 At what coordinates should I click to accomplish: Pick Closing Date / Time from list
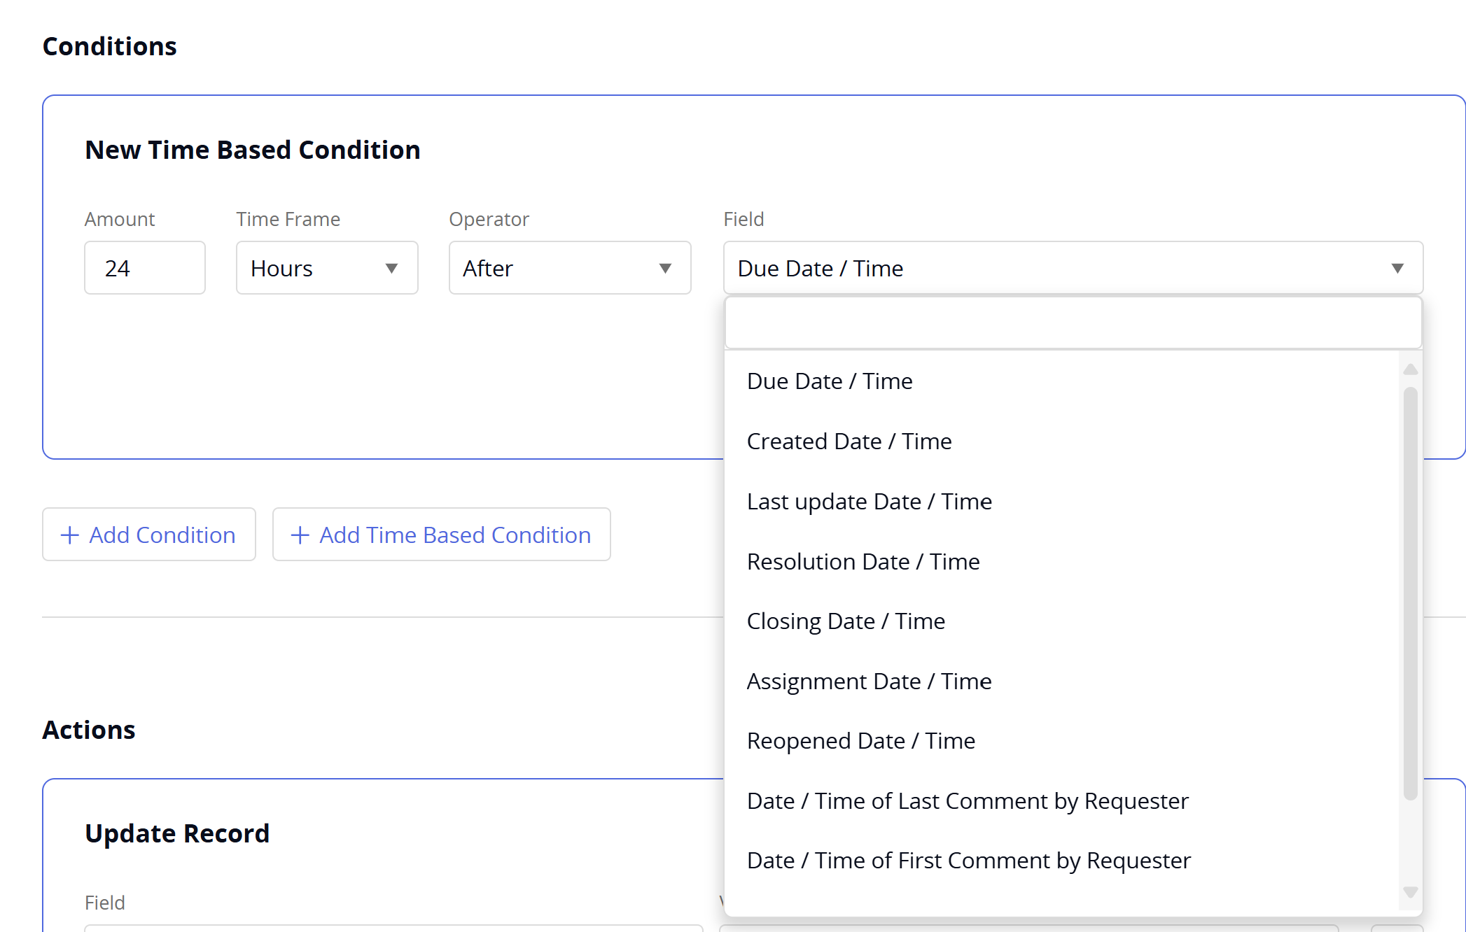pos(845,621)
